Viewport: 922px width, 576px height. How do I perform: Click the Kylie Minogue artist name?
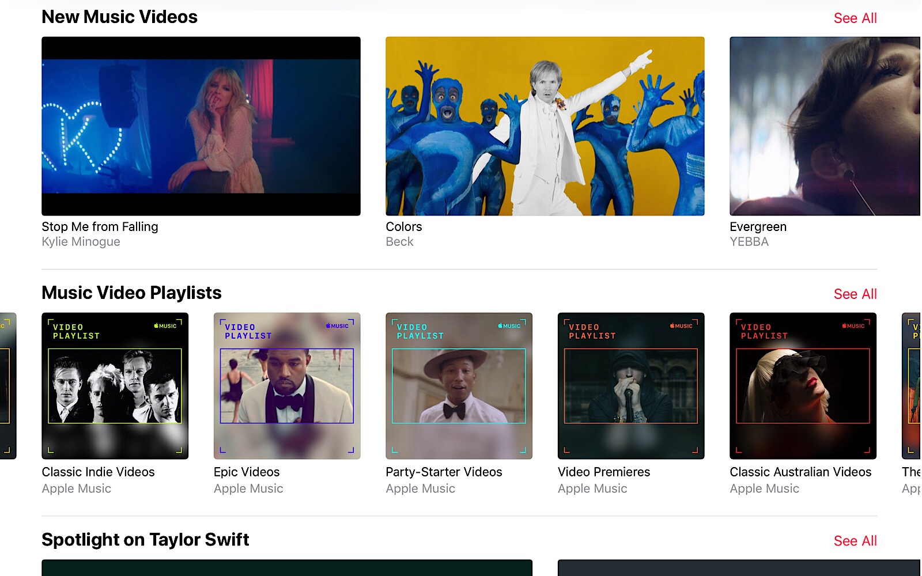81,242
